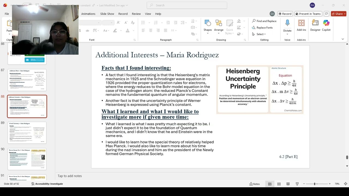Launch Copilot from the ribbon
Viewport: 349px width, 196px height.
click(326, 26)
